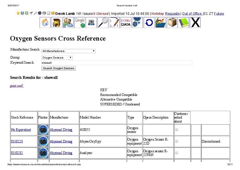Open the All Manufacturers dropdown
Viewport: 240px width, 170px height.
pos(68,51)
